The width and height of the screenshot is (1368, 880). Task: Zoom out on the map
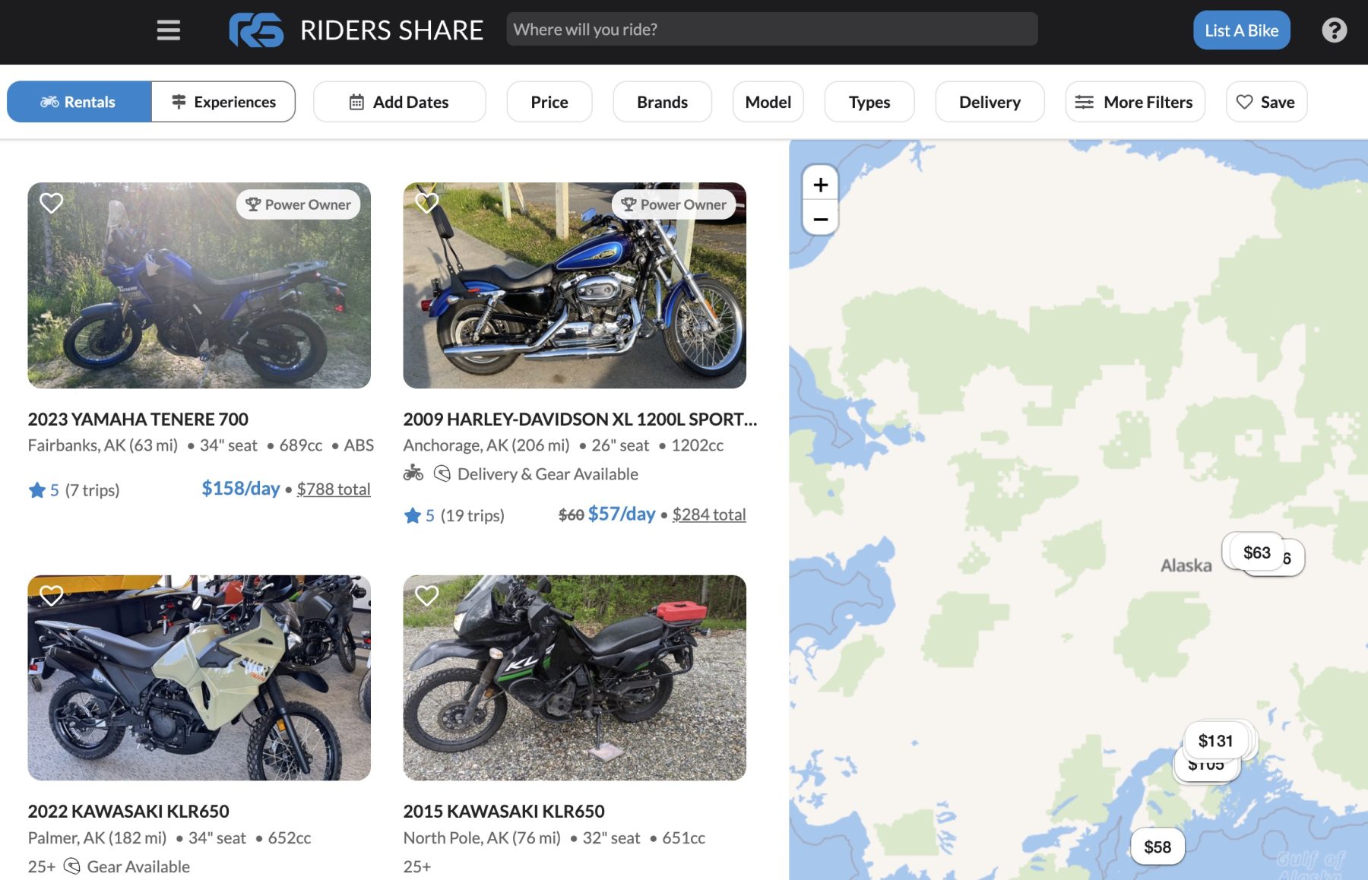(820, 220)
